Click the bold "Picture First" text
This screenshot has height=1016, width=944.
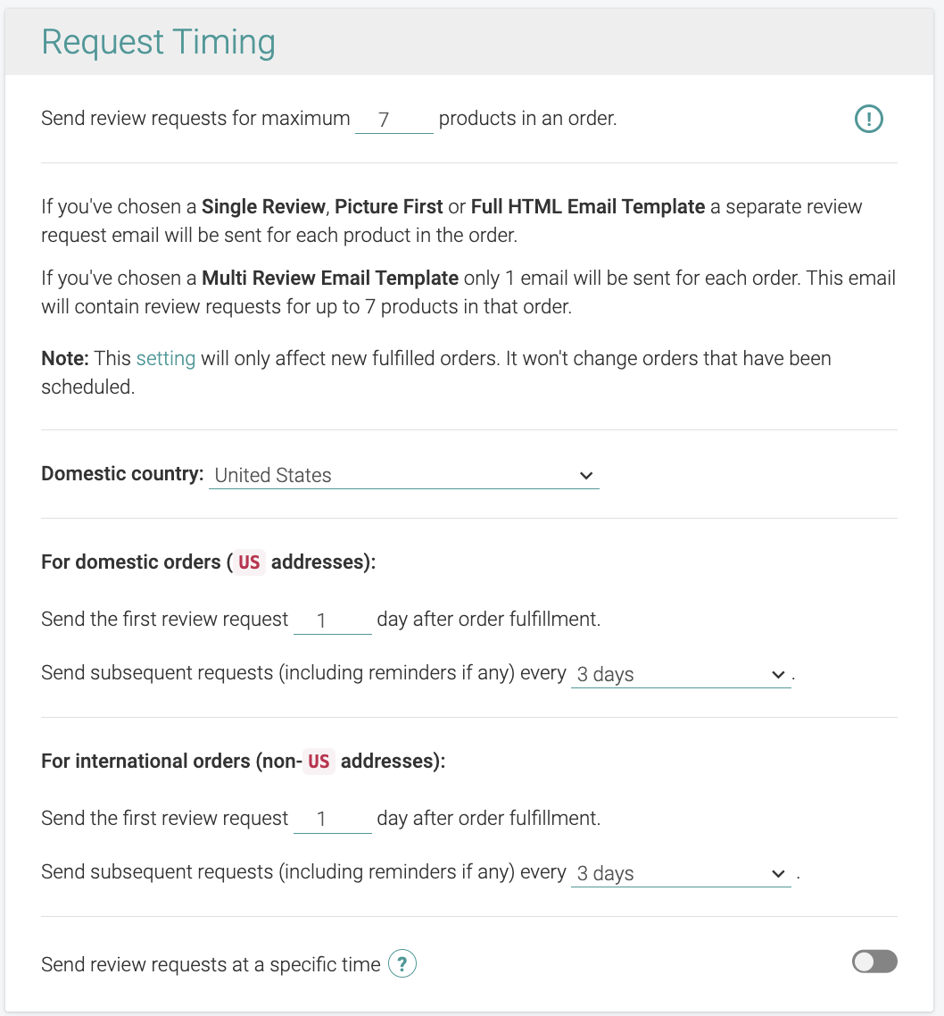tap(389, 207)
